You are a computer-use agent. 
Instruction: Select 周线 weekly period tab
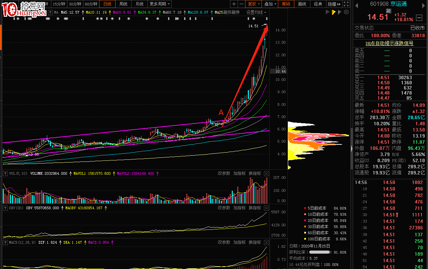(123, 4)
